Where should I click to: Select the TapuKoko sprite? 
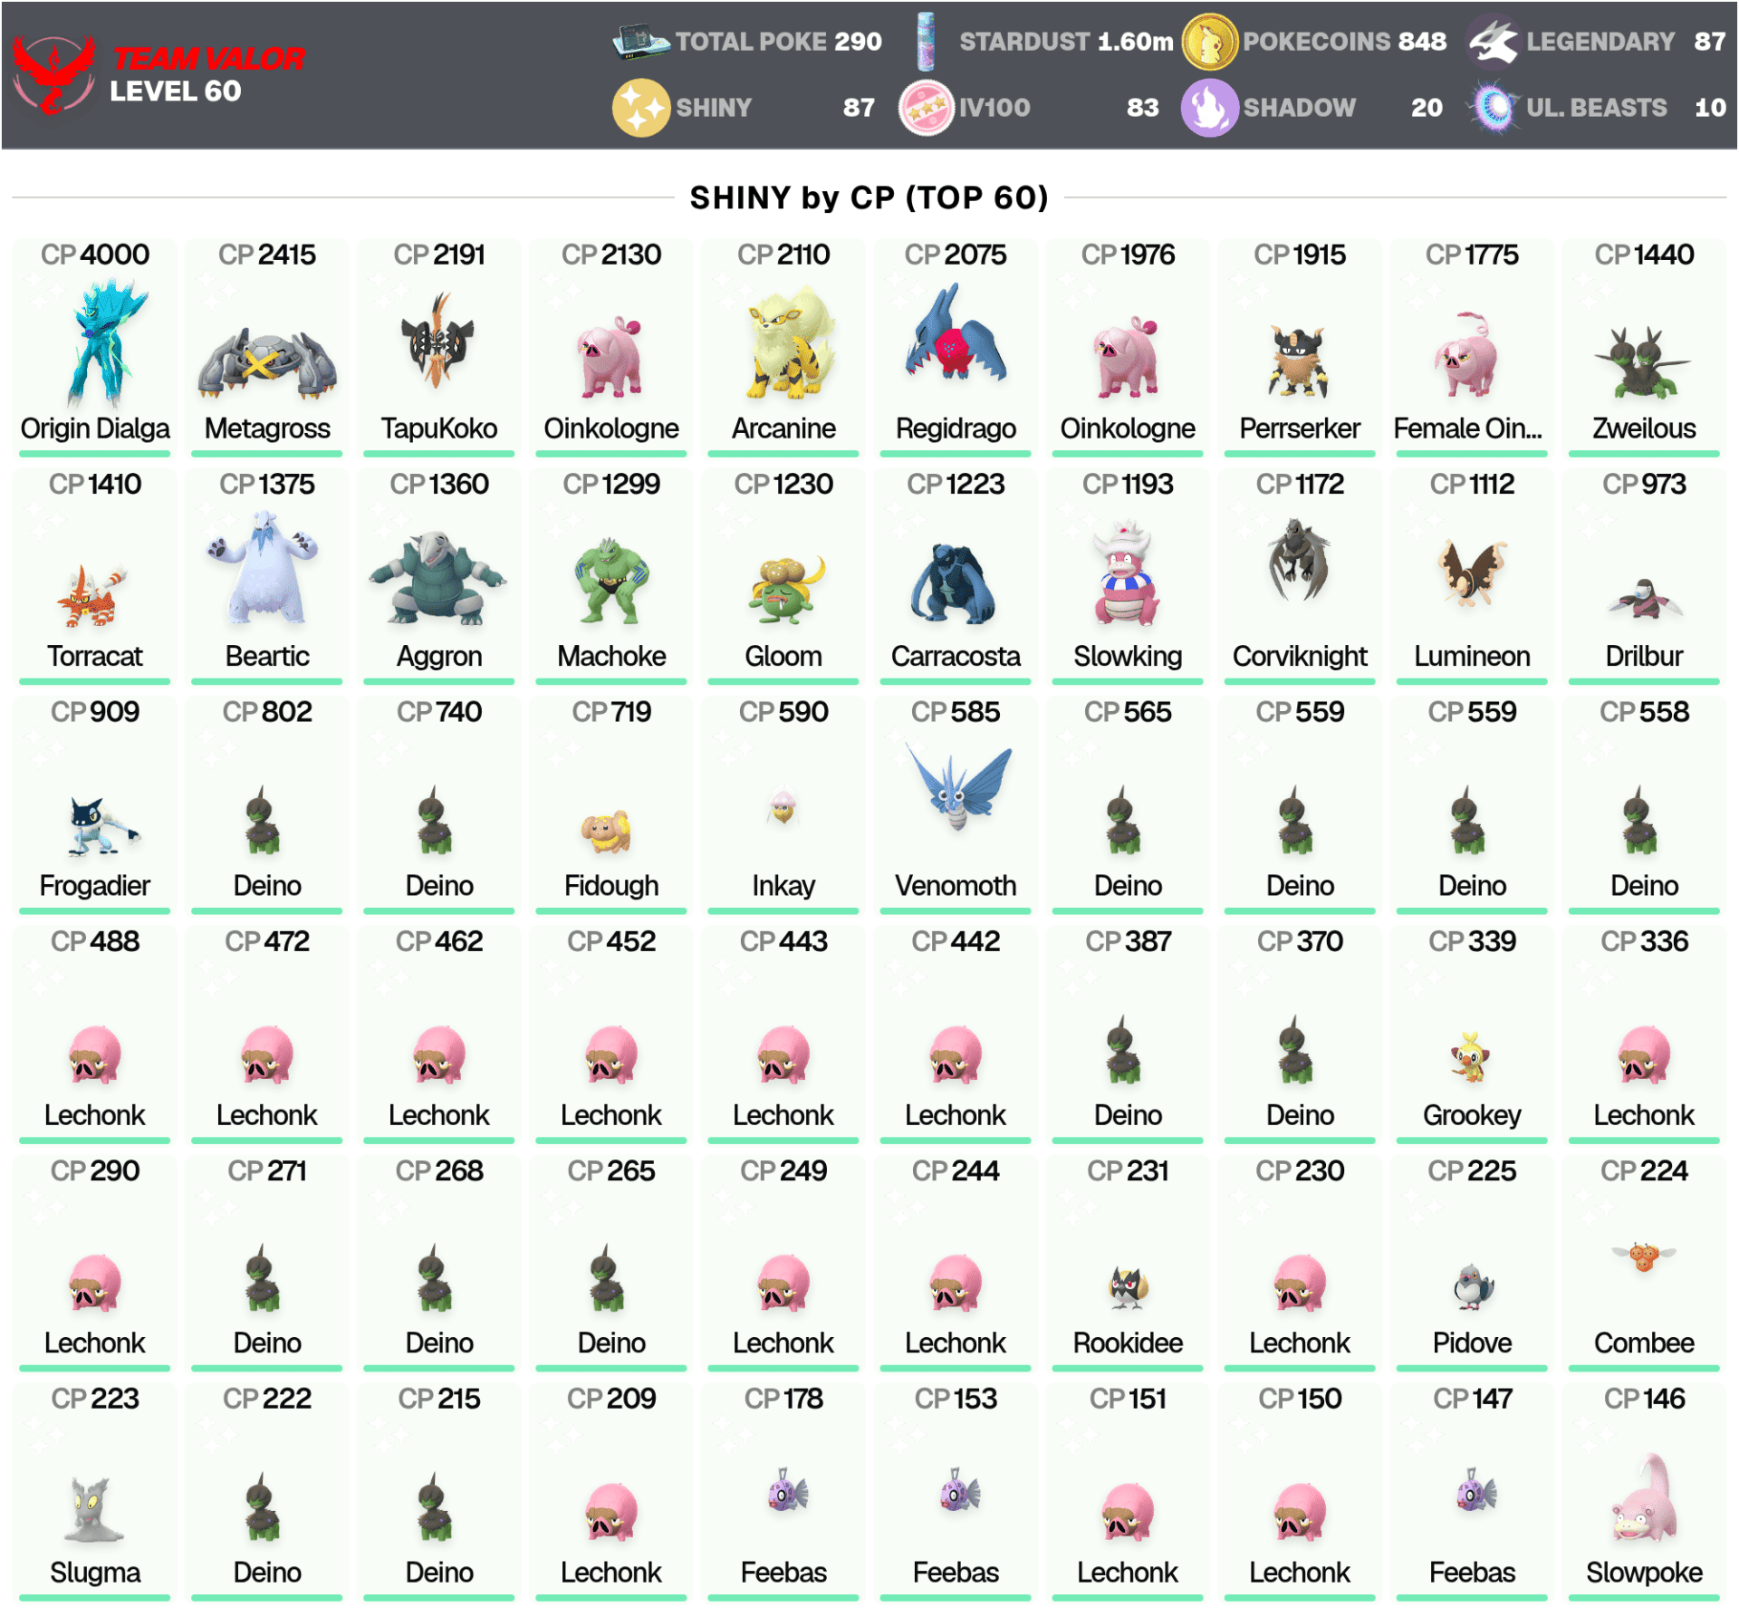click(439, 341)
